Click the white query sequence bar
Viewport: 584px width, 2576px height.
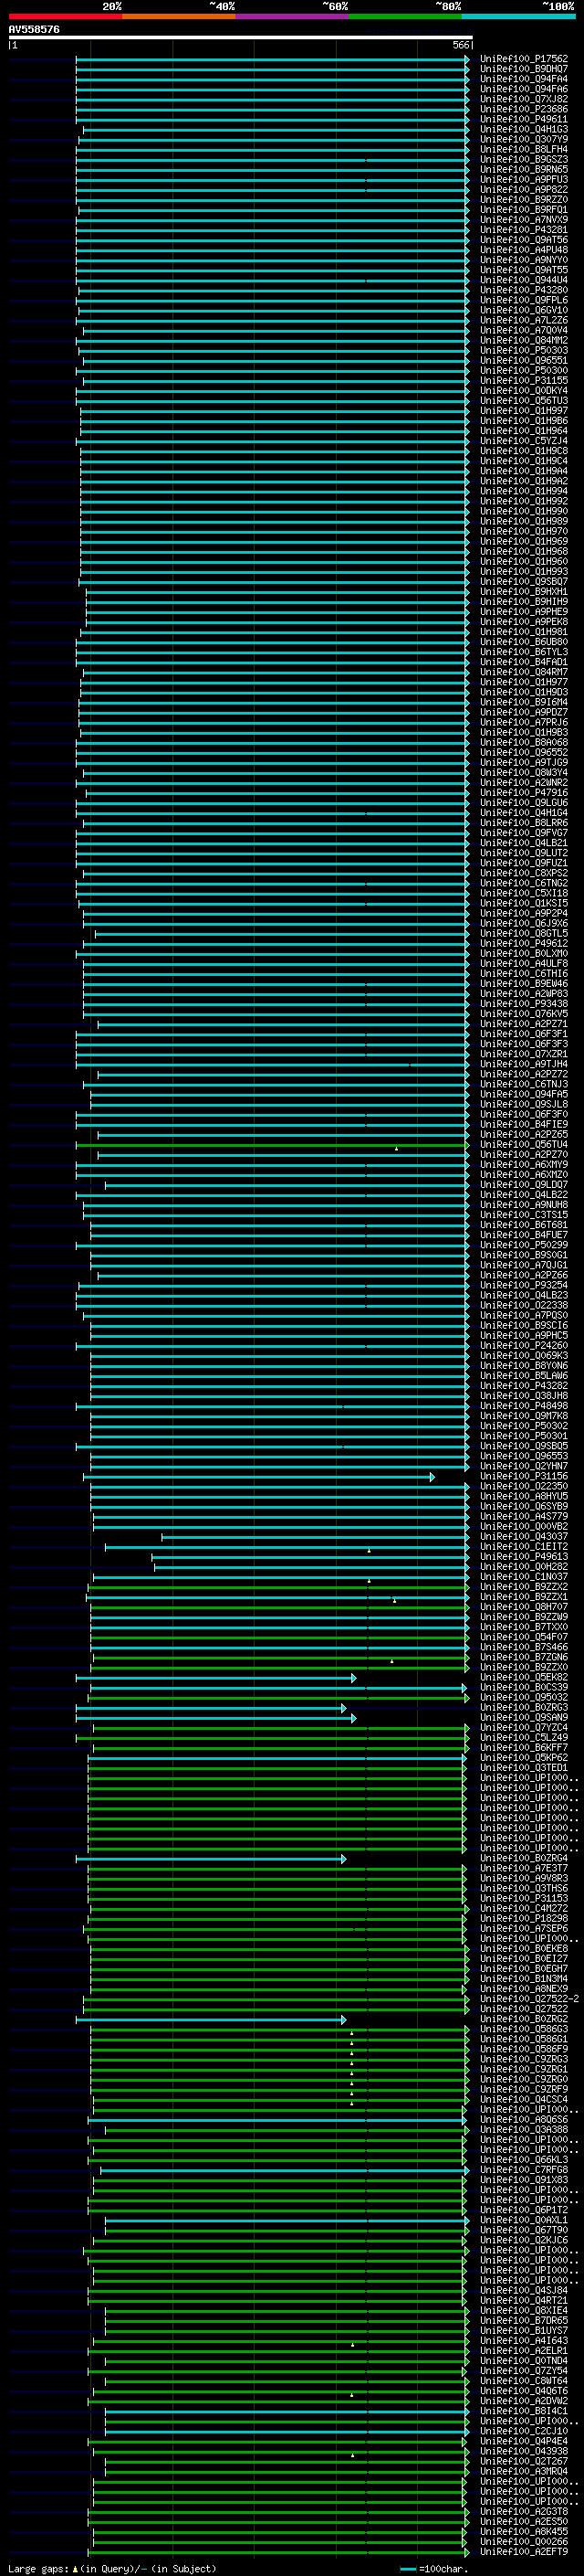[x=241, y=37]
